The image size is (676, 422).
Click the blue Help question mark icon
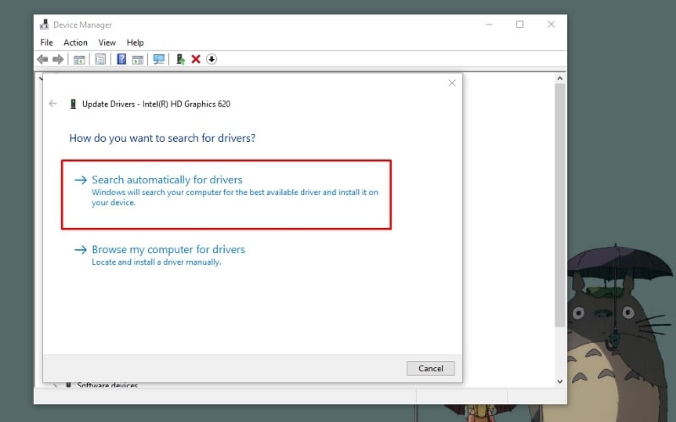[x=122, y=59]
